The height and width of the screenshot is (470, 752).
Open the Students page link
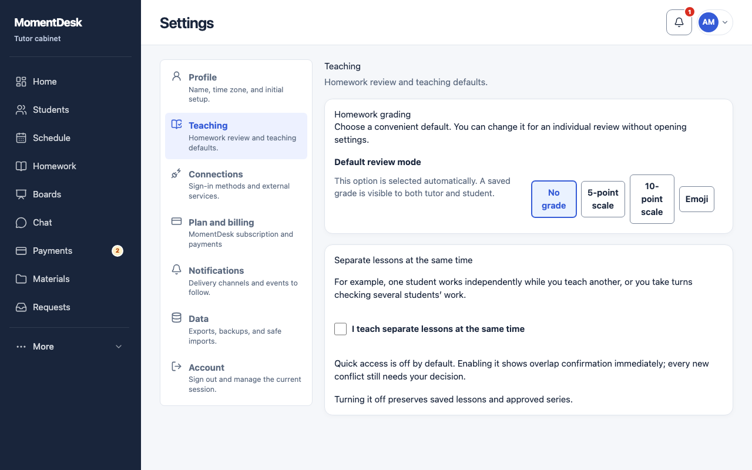(70, 110)
